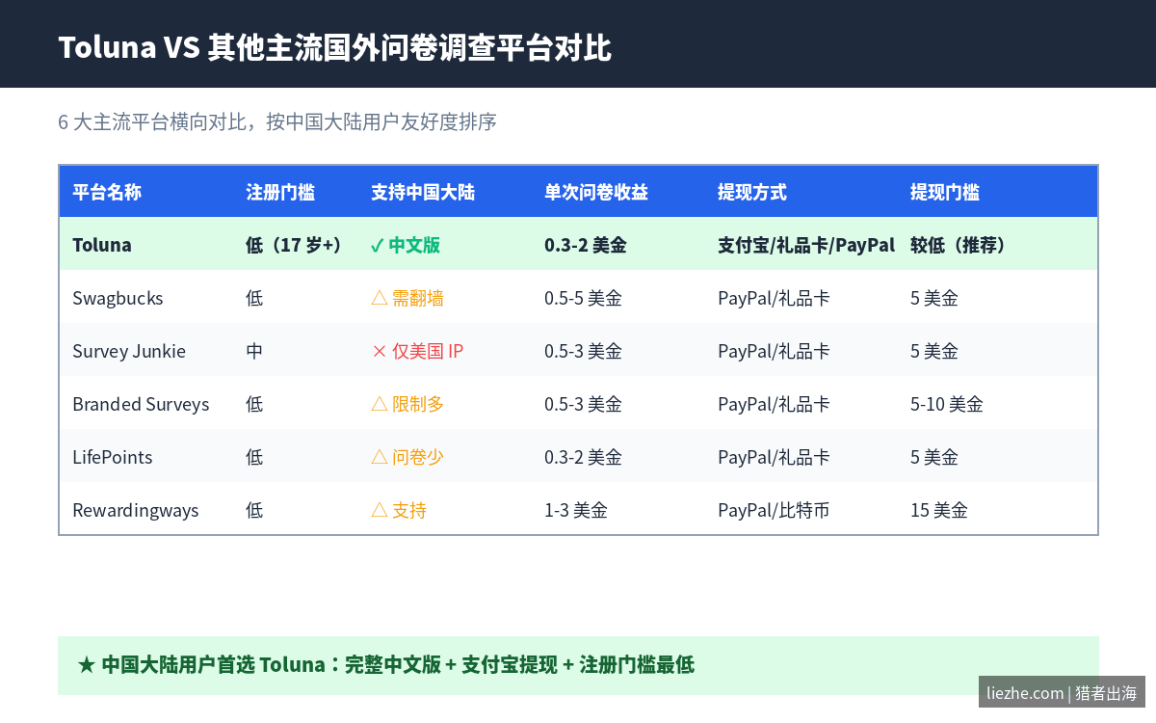The height and width of the screenshot is (723, 1156).
Task: Click "支付宝/礼品卡/PayPal" in the Toluna row
Action: point(806,245)
